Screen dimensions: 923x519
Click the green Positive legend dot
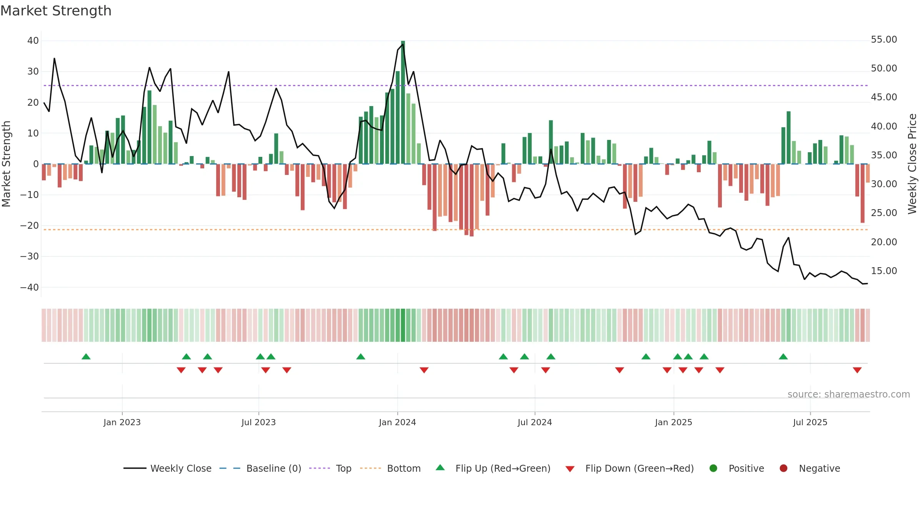(713, 468)
